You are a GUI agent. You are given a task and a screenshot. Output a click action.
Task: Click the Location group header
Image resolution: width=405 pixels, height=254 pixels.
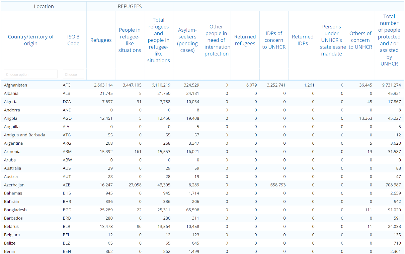pyautogui.click(x=44, y=6)
